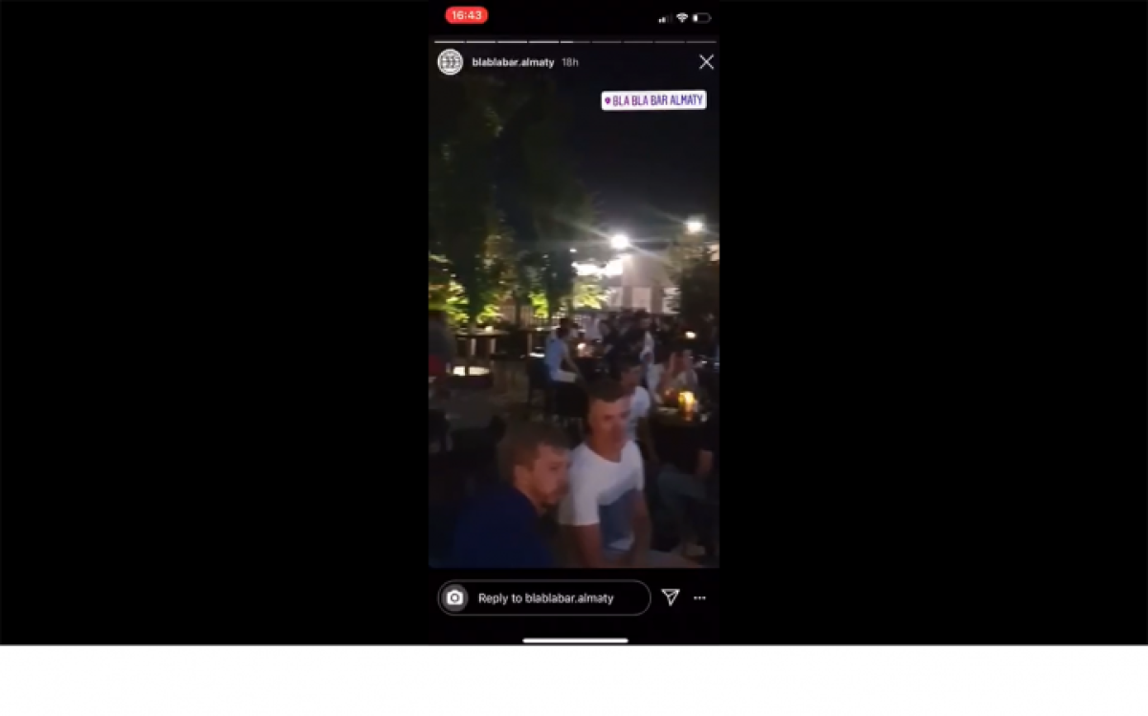The height and width of the screenshot is (716, 1148).
Task: Select the first story progress segment
Action: pos(449,42)
